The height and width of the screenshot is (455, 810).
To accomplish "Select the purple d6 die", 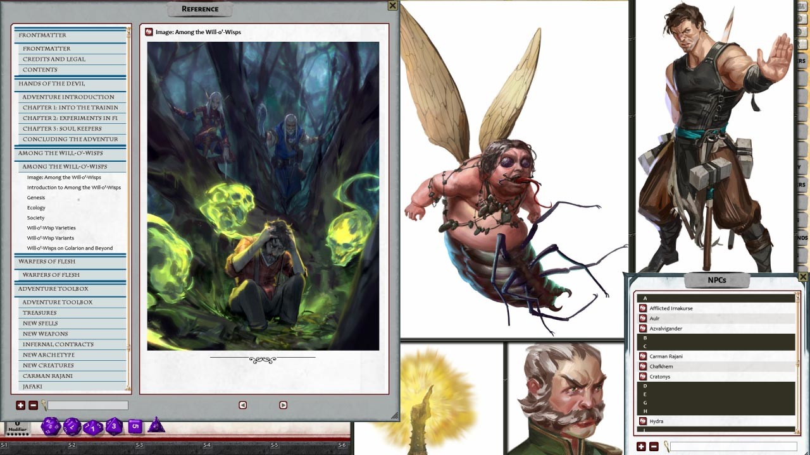I will pyautogui.click(x=135, y=427).
